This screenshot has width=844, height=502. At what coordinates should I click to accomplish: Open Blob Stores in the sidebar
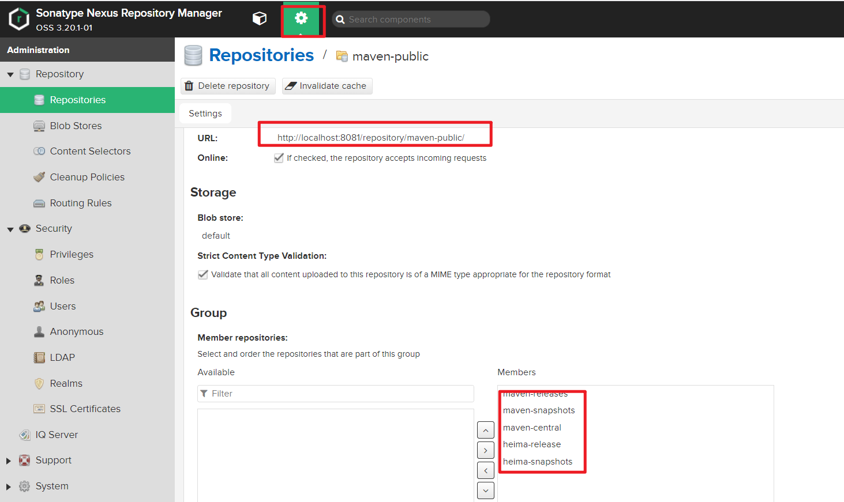click(x=87, y=126)
